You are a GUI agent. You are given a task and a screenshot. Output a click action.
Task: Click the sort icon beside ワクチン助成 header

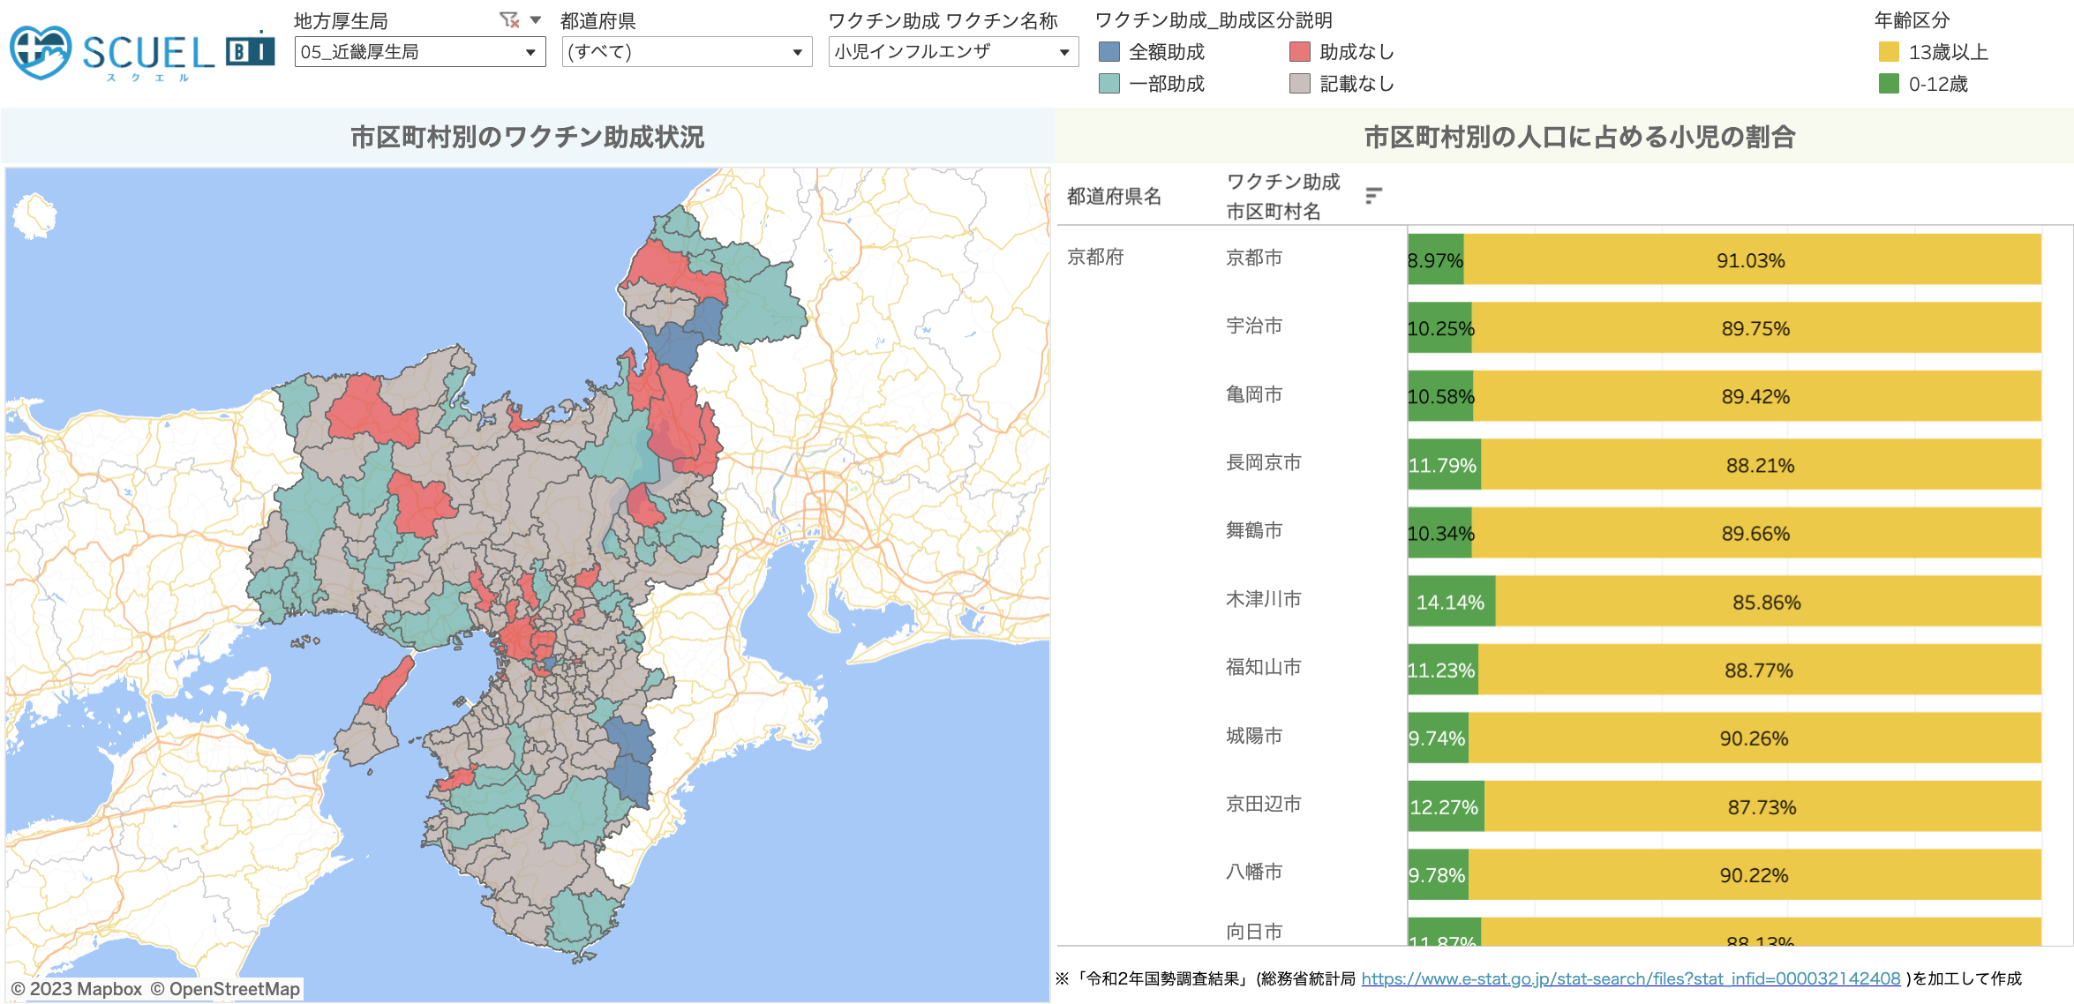coord(1373,196)
